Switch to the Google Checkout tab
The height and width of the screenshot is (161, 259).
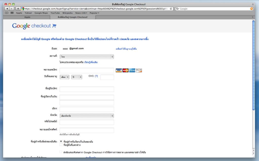click(x=73, y=17)
